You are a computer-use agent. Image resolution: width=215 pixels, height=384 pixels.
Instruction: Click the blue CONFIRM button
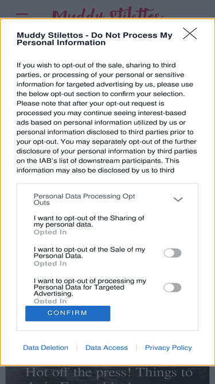tap(68, 313)
